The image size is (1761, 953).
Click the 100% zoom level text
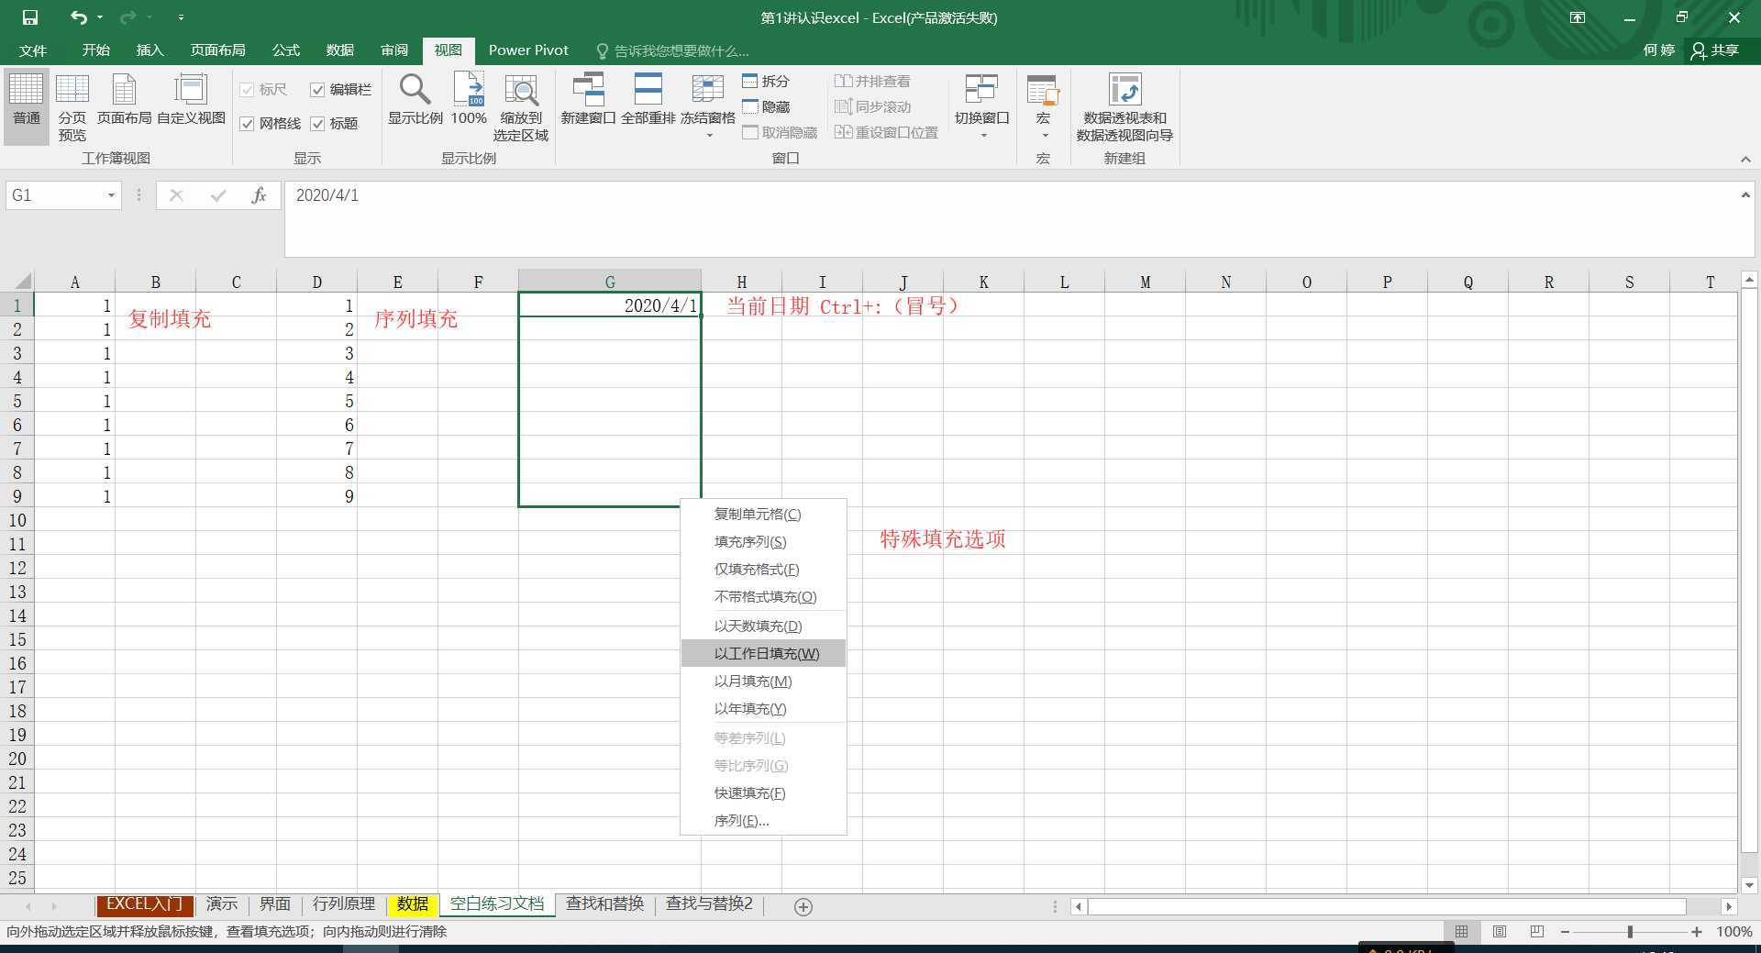[1734, 932]
